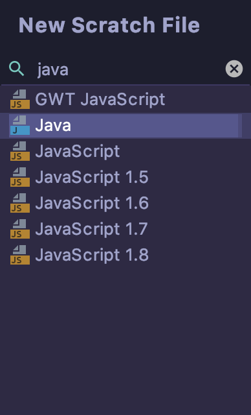Click the GWT JavaScript file icon
251x415 pixels.
tap(20, 99)
